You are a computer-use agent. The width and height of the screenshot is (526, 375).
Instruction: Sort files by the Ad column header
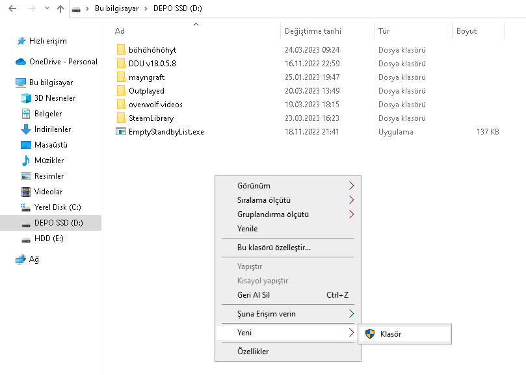pos(120,31)
